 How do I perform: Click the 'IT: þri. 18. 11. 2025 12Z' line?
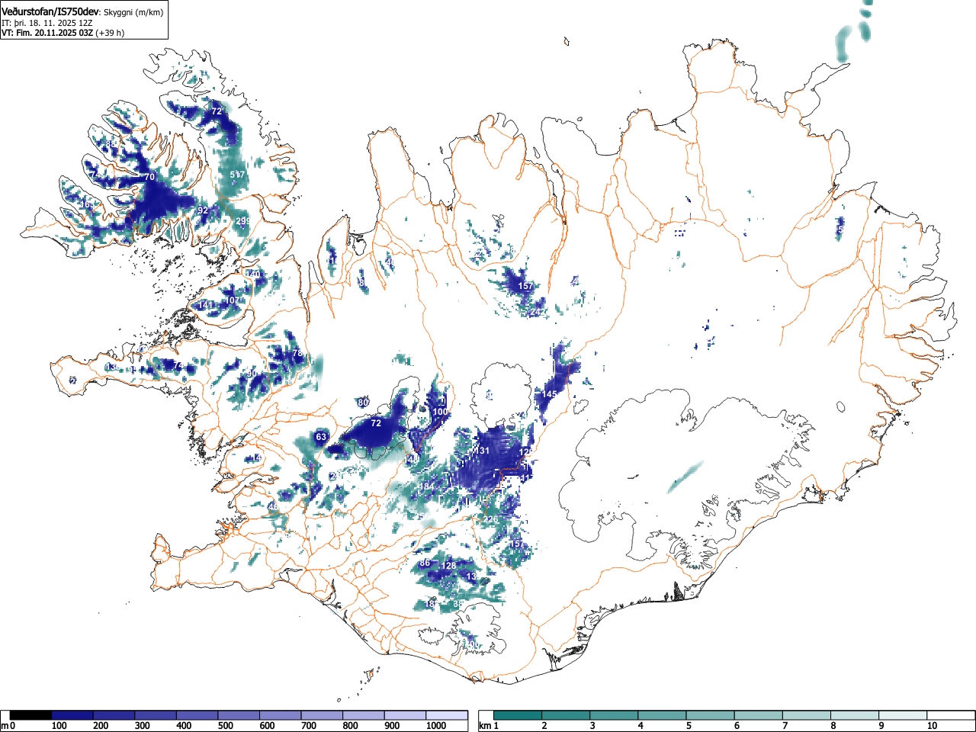47,23
